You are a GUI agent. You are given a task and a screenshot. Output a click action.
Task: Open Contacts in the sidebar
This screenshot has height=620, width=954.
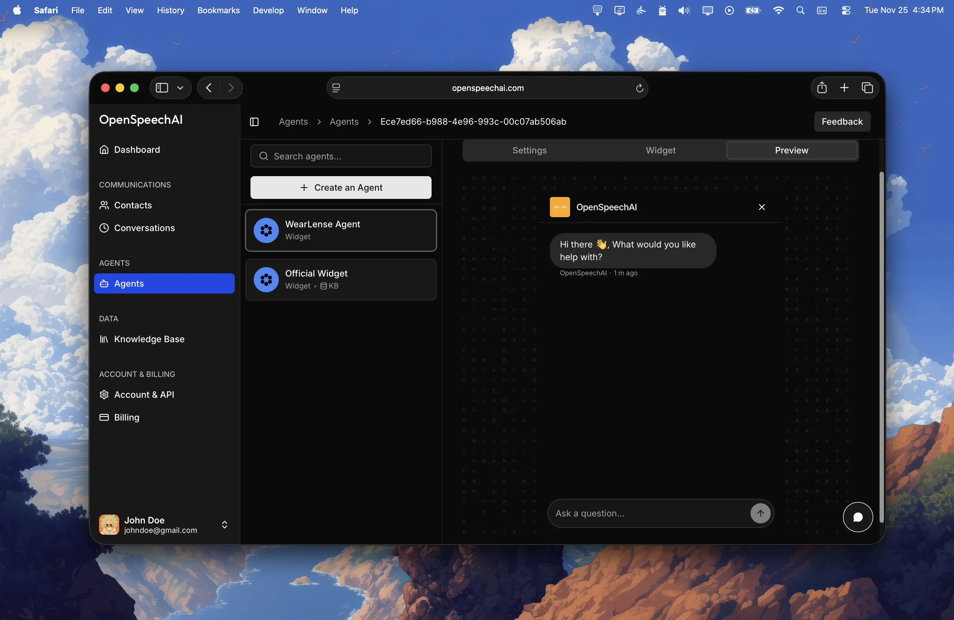point(164,205)
